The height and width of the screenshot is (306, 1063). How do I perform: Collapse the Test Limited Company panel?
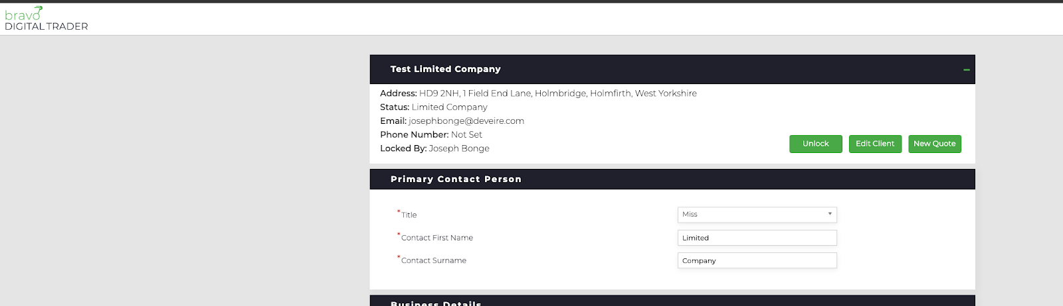tap(966, 70)
